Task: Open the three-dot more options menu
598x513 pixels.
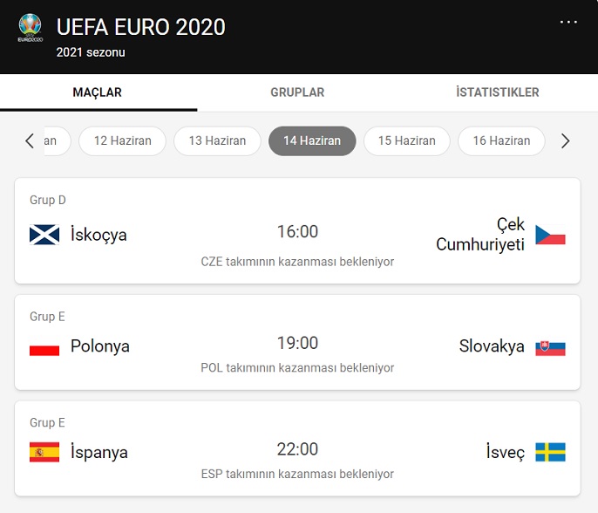Action: pos(568,22)
